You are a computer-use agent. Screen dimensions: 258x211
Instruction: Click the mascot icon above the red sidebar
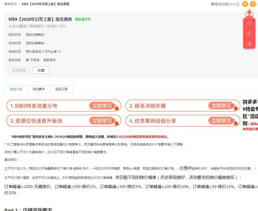pos(249,14)
